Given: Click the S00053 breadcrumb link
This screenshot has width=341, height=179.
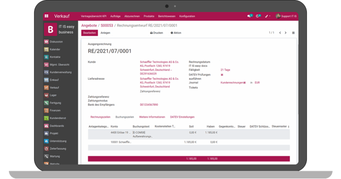Looking at the screenshot, I should tap(106, 26).
